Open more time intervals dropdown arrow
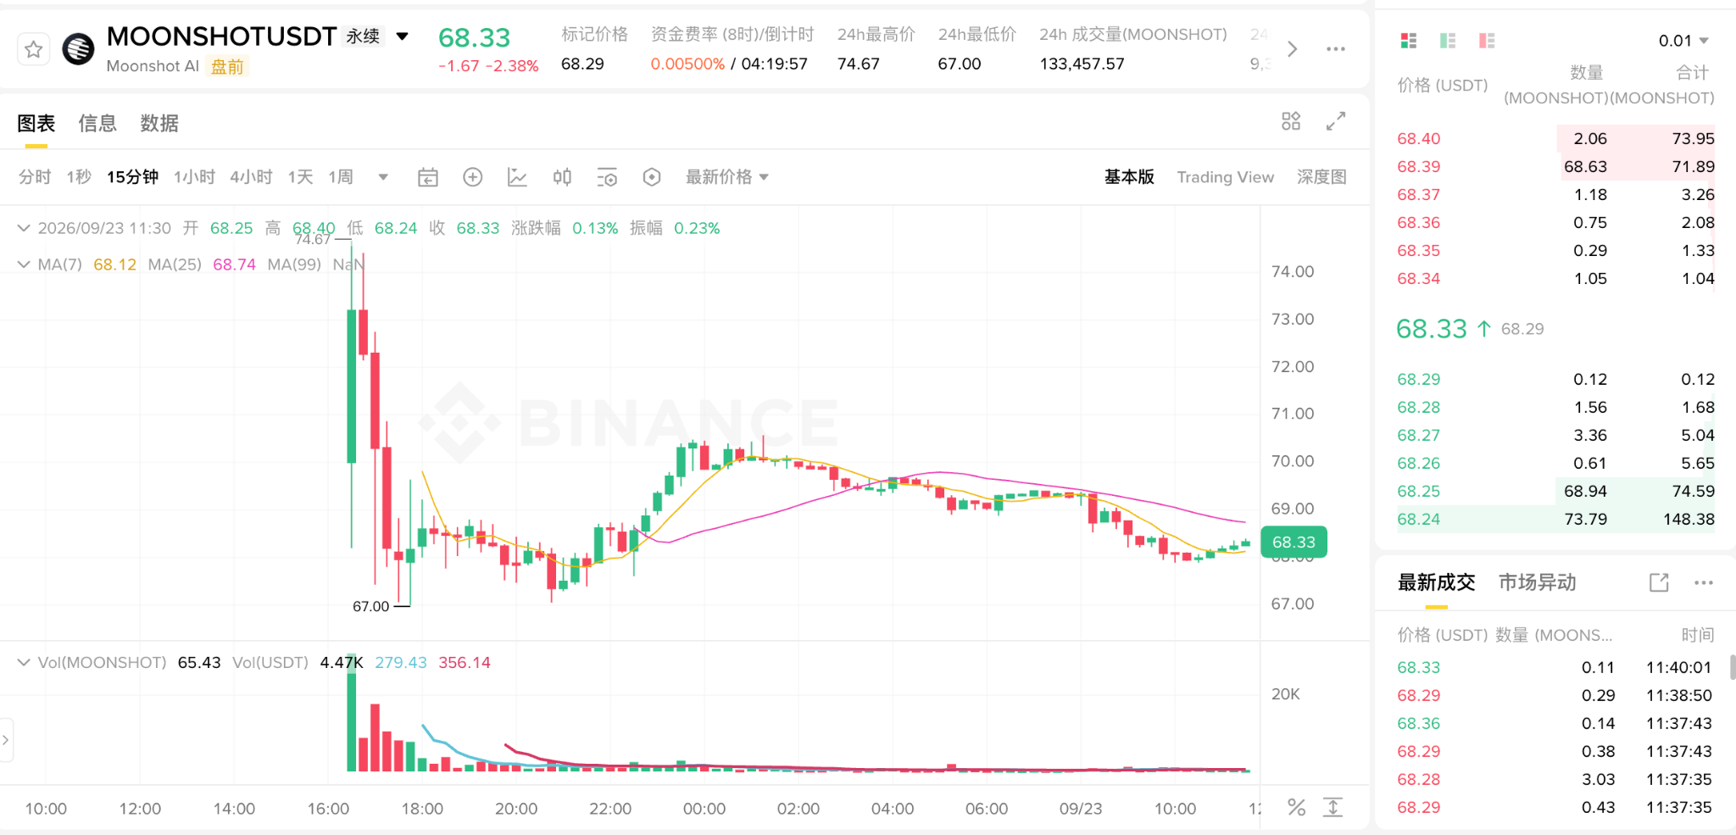Image resolution: width=1736 pixels, height=835 pixels. pos(383,177)
